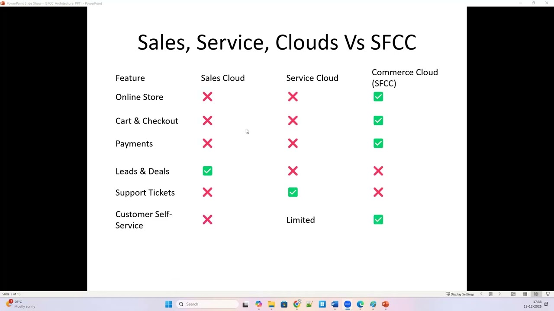
Task: Click the red X for SFCC Support Tickets
Action: pos(378,192)
